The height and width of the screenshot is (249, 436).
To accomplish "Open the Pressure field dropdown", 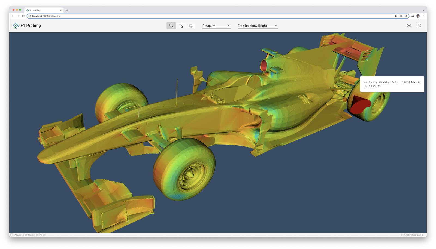I will coord(216,26).
